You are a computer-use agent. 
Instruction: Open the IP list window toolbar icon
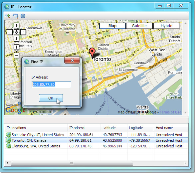tap(15, 16)
